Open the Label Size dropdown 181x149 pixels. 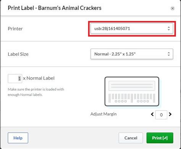click(x=132, y=54)
